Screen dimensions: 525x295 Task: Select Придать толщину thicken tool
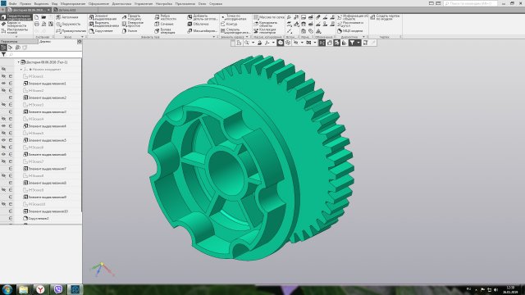click(131, 17)
